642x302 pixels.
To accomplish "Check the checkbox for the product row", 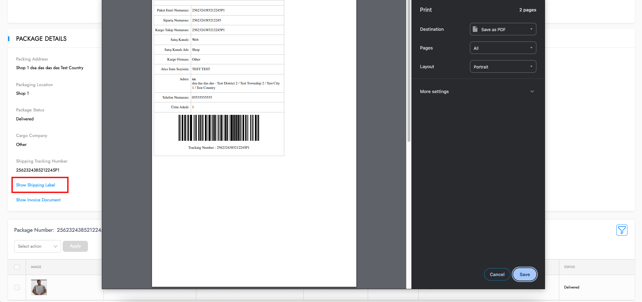I will (x=17, y=287).
